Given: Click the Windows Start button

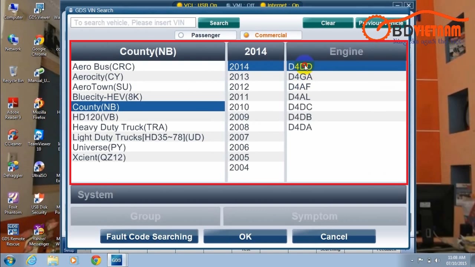Looking at the screenshot, I should (x=9, y=260).
